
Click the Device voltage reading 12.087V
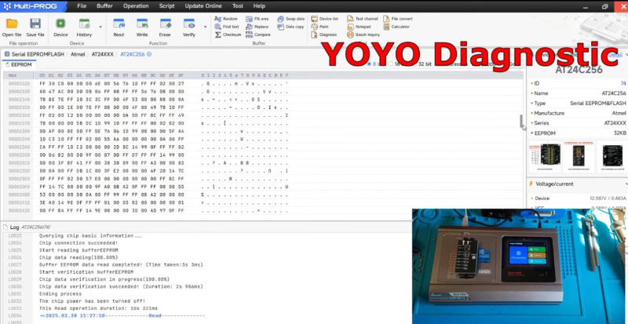600,198
